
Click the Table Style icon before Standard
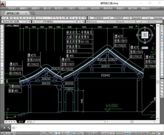(x=129, y=18)
